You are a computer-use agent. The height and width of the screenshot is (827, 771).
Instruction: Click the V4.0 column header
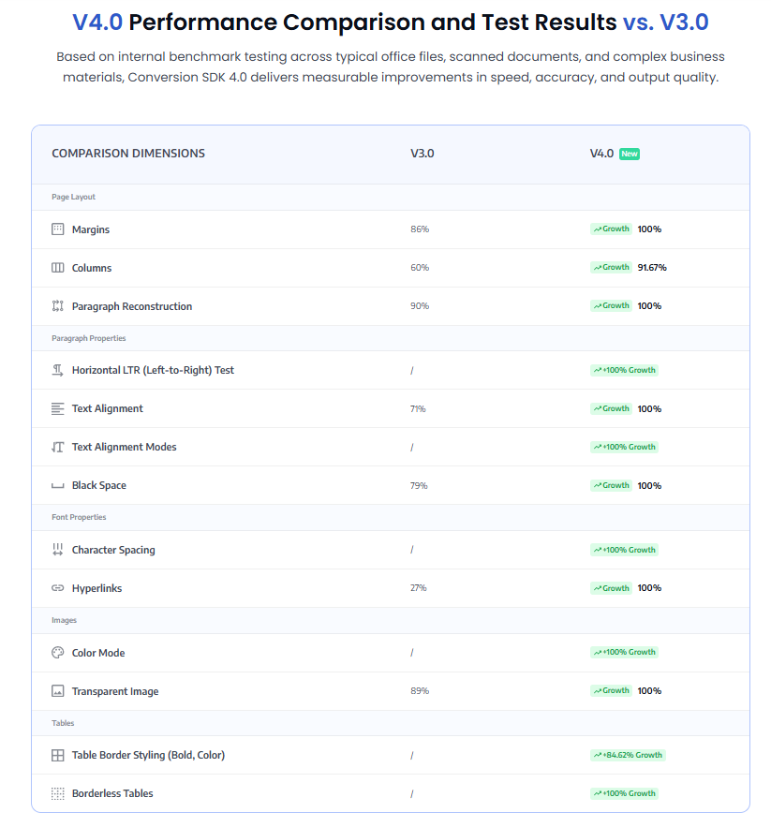point(601,154)
